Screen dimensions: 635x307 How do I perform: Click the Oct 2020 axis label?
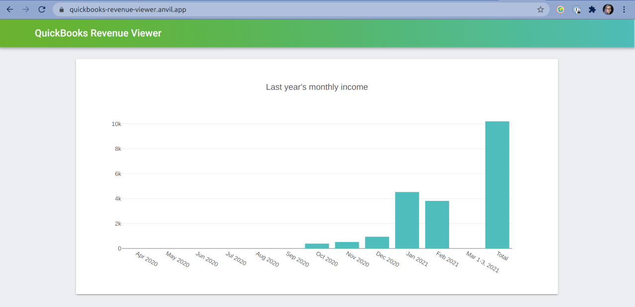pos(326,259)
